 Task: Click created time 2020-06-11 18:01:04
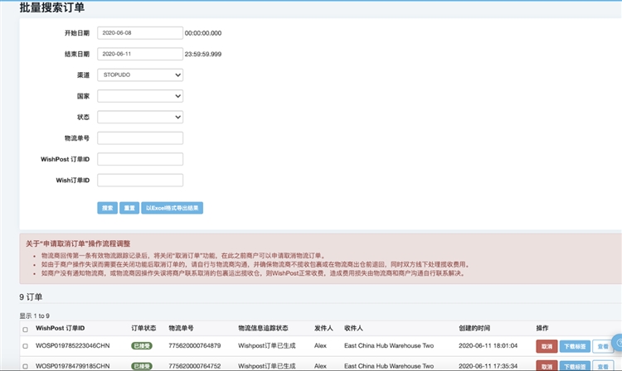click(488, 345)
